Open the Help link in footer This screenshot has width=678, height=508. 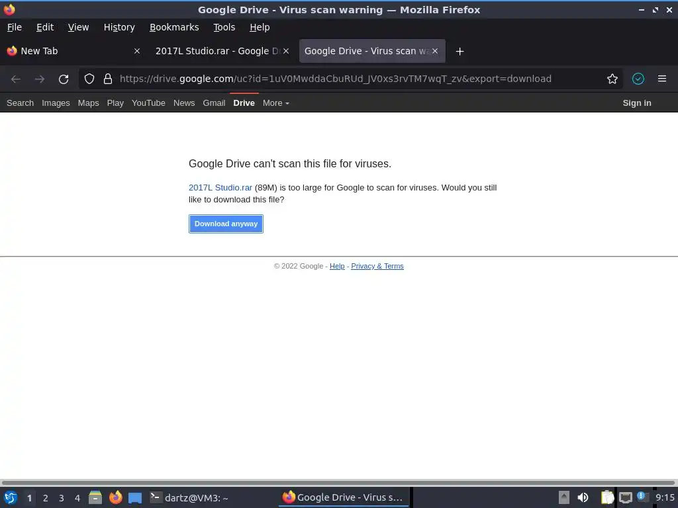pos(337,266)
